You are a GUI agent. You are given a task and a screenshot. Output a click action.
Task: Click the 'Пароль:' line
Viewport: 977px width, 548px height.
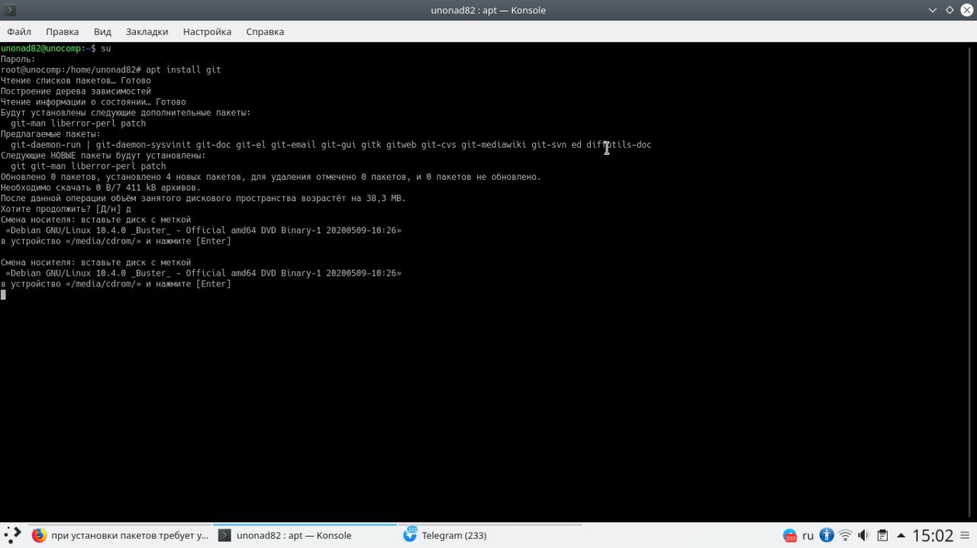pyautogui.click(x=18, y=59)
